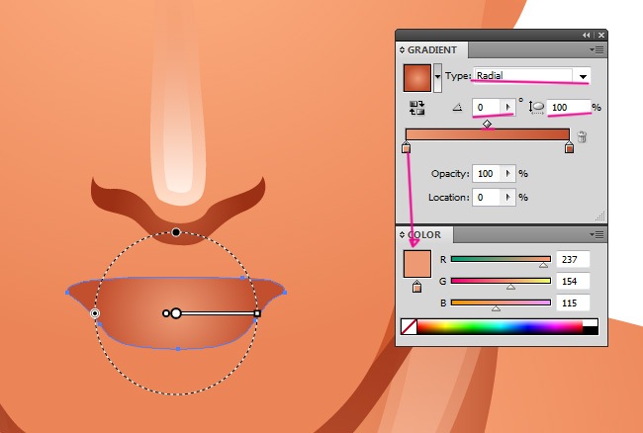This screenshot has width=643, height=433.
Task: Click the panel resize grip corner
Action: click(600, 216)
